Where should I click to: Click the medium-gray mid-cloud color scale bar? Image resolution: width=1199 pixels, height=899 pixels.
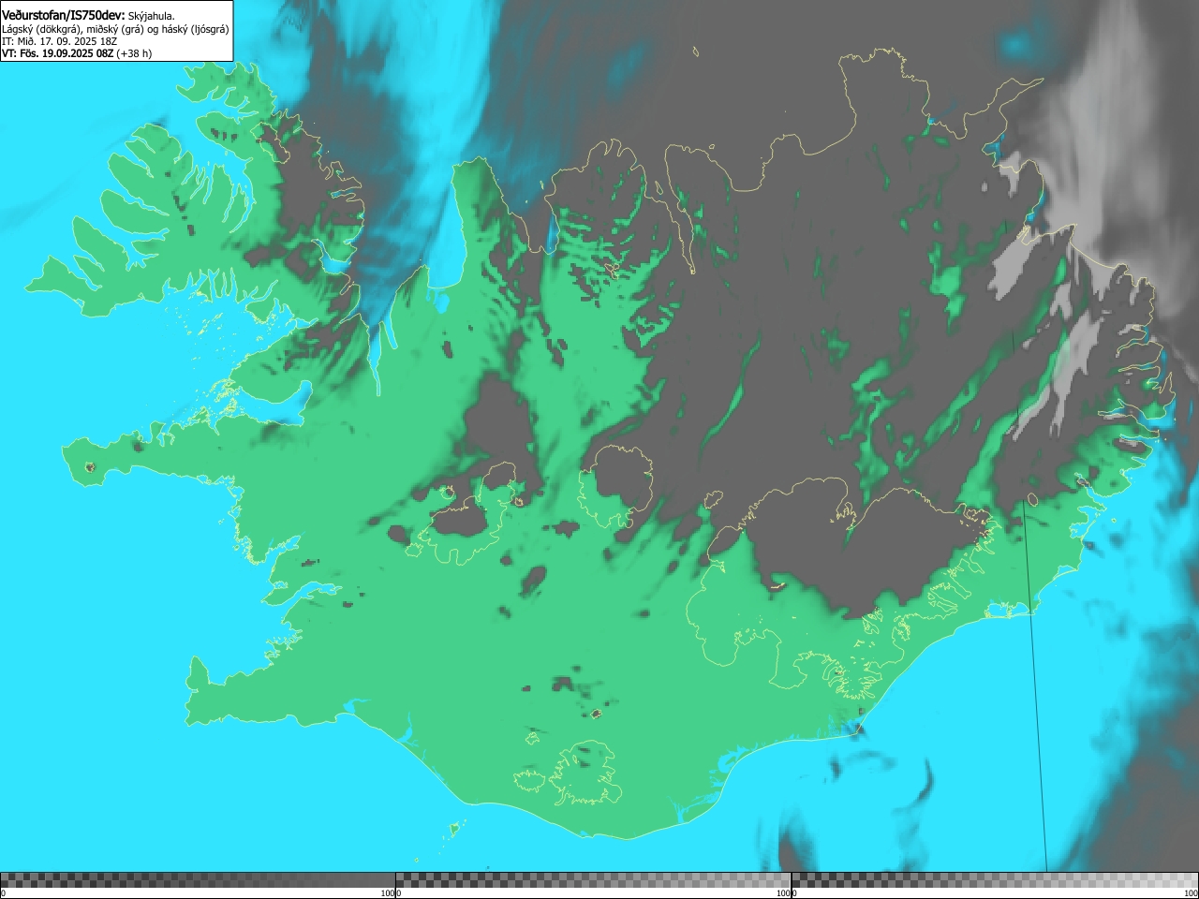coord(593,880)
